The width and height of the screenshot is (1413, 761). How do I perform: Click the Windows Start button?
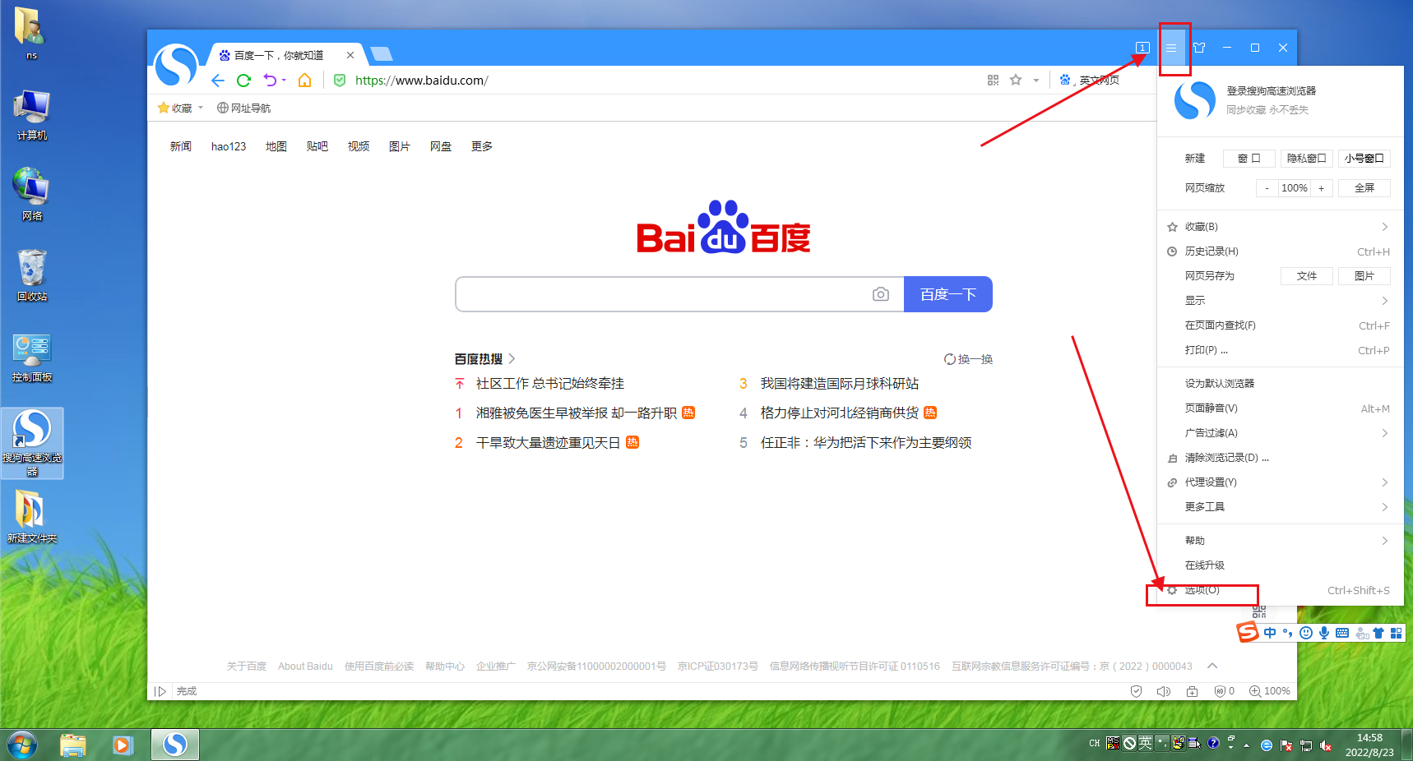22,745
